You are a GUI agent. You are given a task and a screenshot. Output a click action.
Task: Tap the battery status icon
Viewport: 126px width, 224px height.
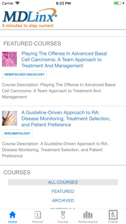(x=118, y=3)
